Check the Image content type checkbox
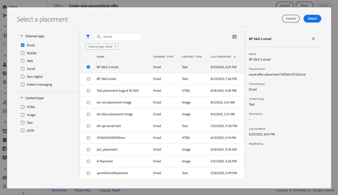Screen dimensions: 338x195 (23, 115)
